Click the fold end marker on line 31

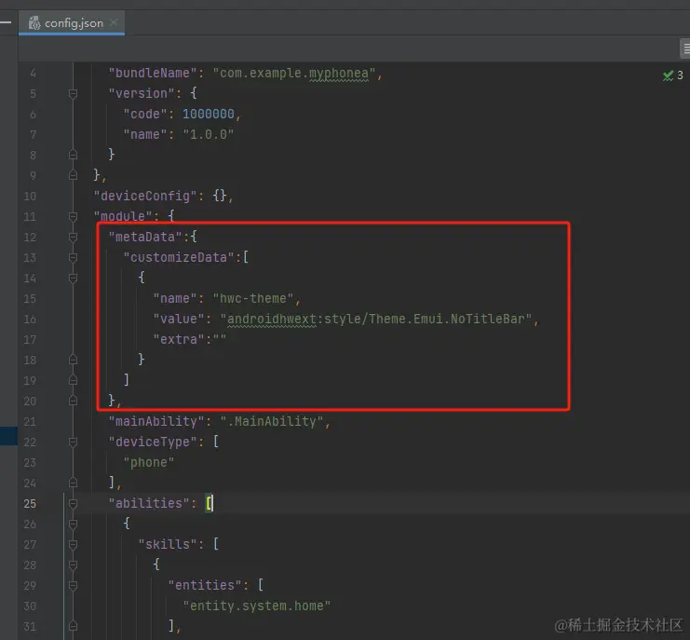pos(73,626)
